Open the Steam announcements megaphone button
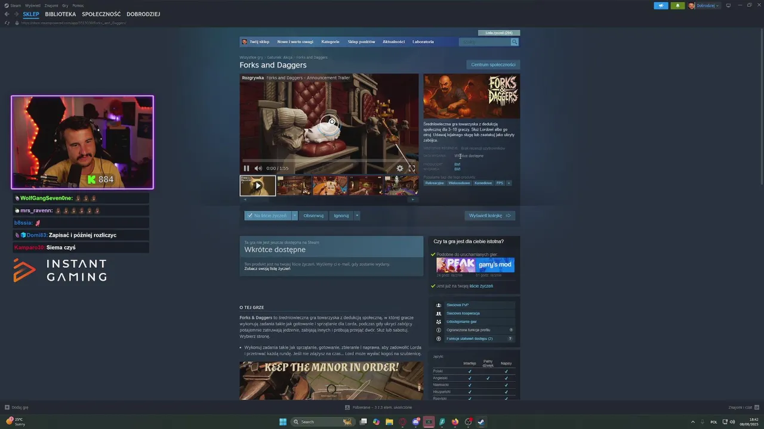 coord(661,5)
